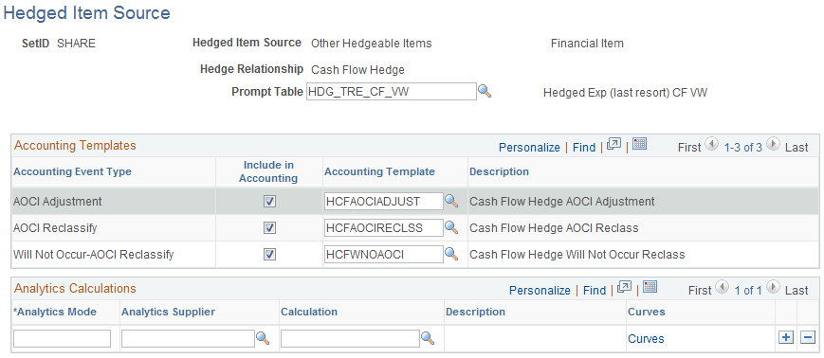Image resolution: width=824 pixels, height=358 pixels.
Task: Go to Last in Accounting Templates
Action: [x=797, y=148]
